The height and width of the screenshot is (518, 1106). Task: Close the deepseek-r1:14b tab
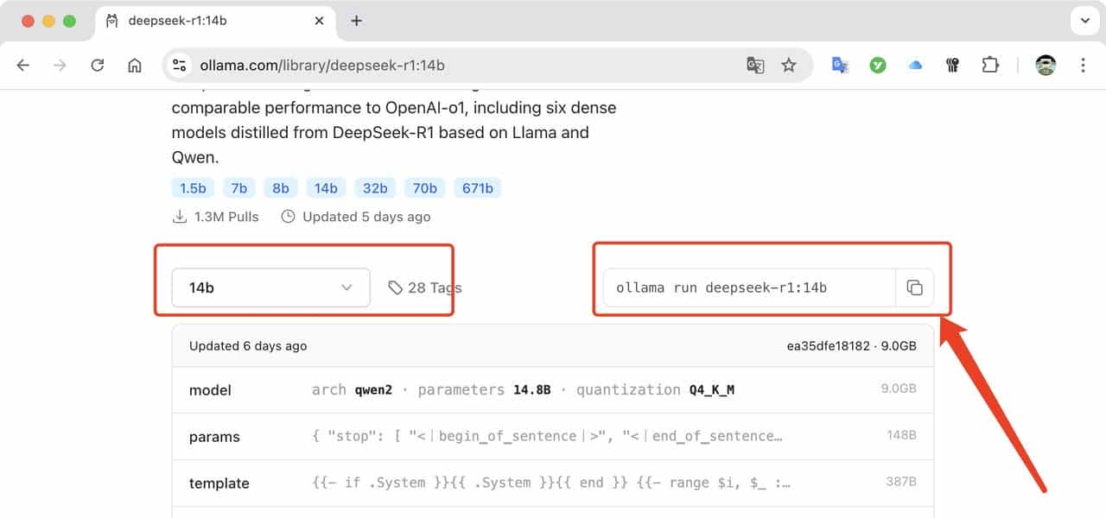(319, 21)
